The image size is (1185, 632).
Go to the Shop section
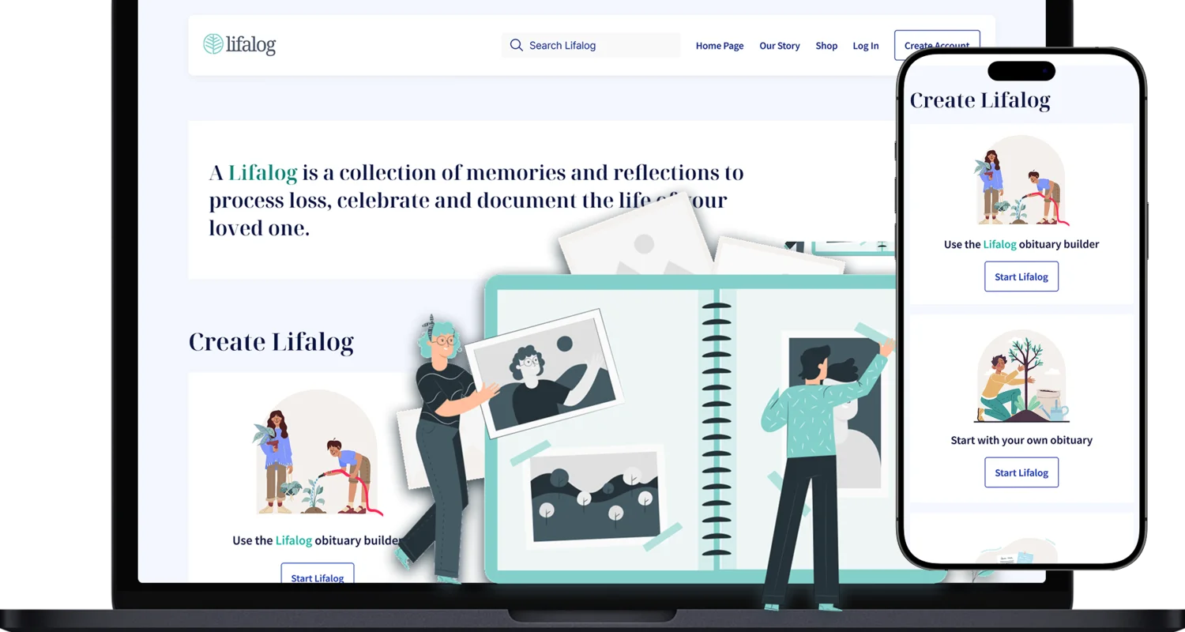826,46
